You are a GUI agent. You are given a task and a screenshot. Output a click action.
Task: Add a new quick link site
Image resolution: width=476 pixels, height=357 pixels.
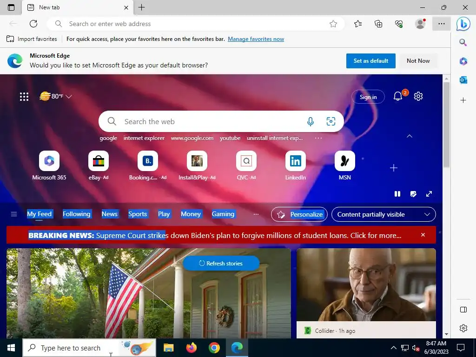click(394, 168)
